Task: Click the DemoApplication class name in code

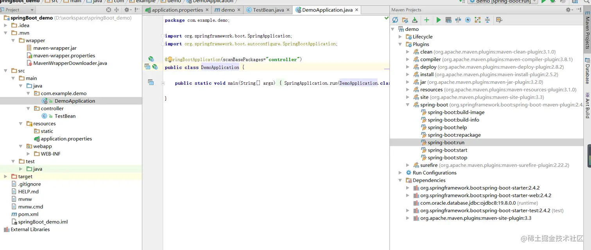Action: [x=220, y=68]
